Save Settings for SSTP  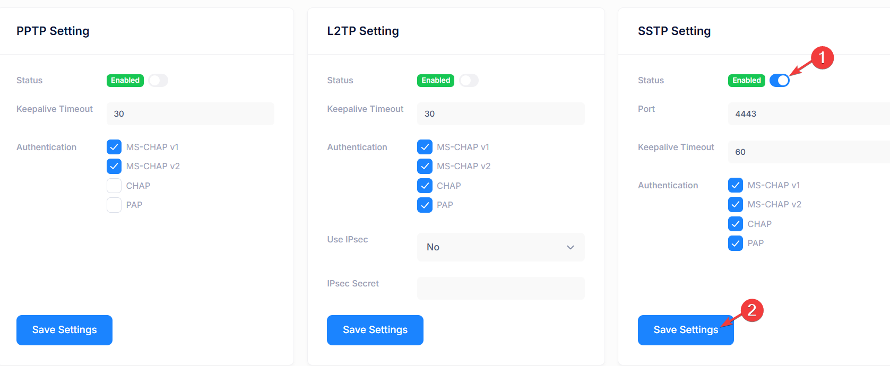pos(686,330)
